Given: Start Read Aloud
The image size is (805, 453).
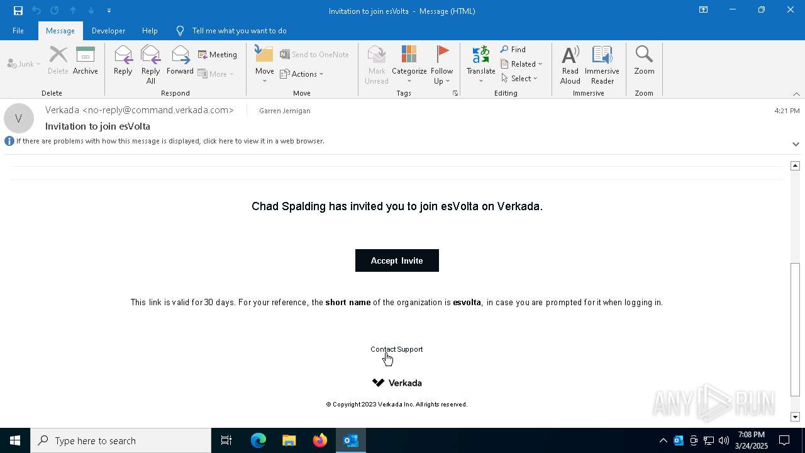Looking at the screenshot, I should (570, 65).
